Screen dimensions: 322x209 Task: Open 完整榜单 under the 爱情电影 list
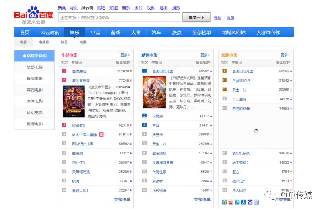202,200
